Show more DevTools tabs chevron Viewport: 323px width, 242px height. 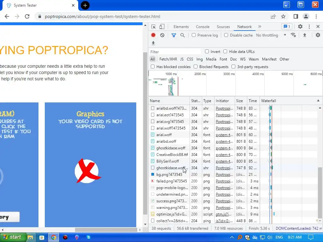[260, 26]
